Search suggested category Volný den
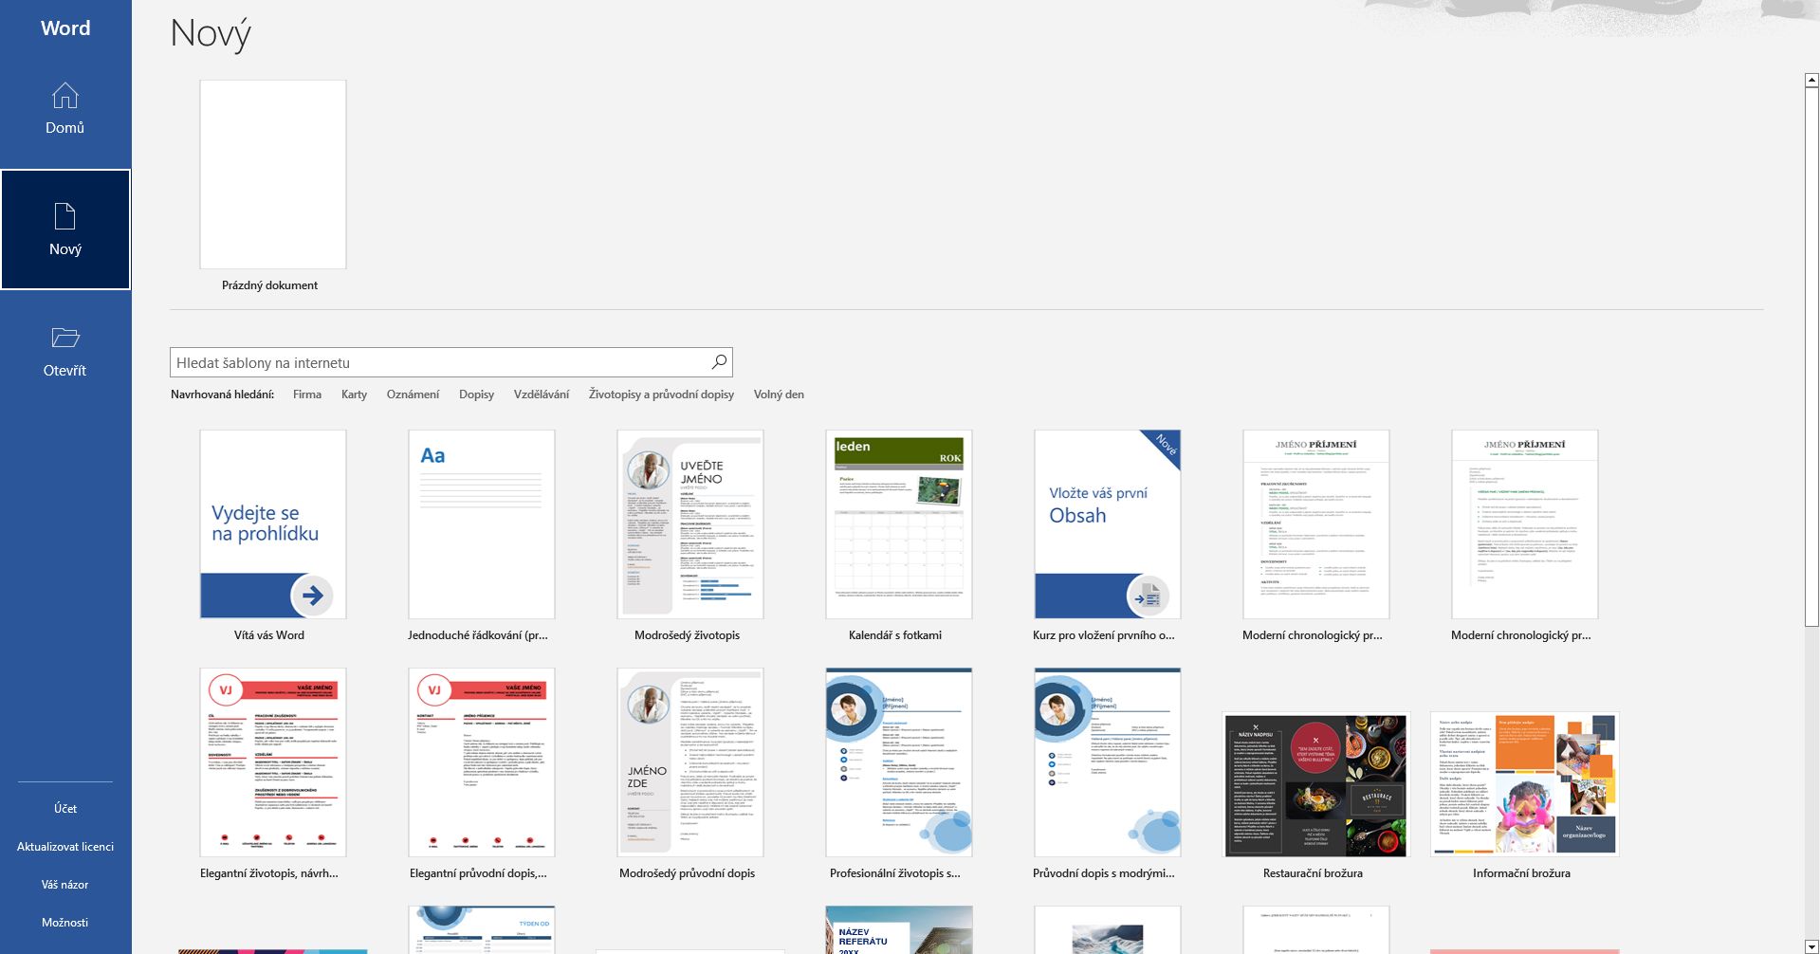This screenshot has height=954, width=1820. pos(779,394)
